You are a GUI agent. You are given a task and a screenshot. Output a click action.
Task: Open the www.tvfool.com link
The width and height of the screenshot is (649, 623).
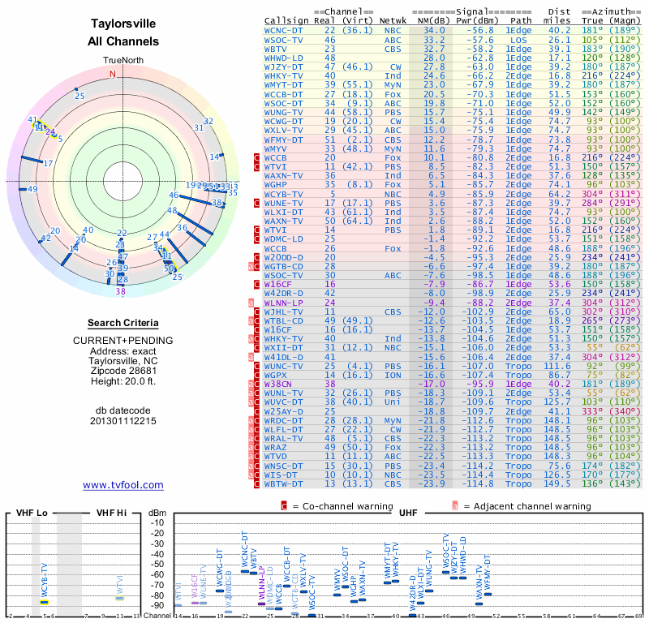pyautogui.click(x=123, y=485)
